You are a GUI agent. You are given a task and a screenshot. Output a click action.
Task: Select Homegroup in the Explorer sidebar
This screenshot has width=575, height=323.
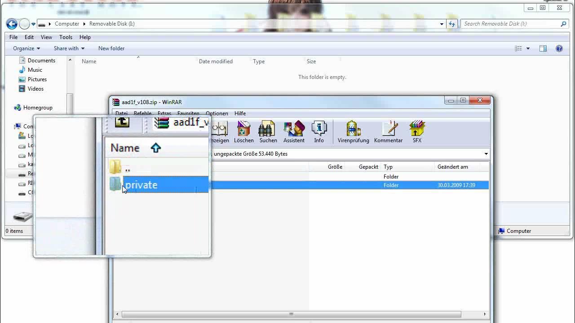point(38,108)
